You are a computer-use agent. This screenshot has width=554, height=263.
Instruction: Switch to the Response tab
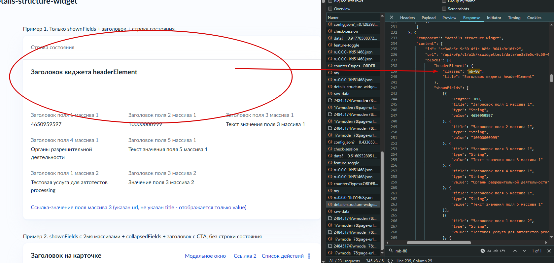(471, 18)
